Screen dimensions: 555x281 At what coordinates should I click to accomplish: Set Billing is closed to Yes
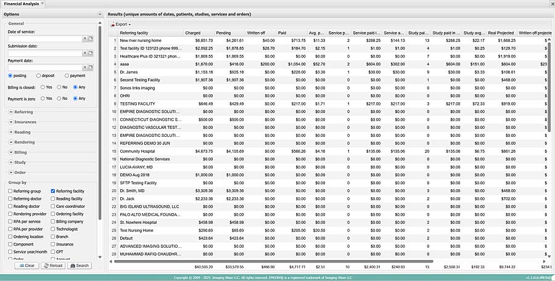click(x=41, y=88)
